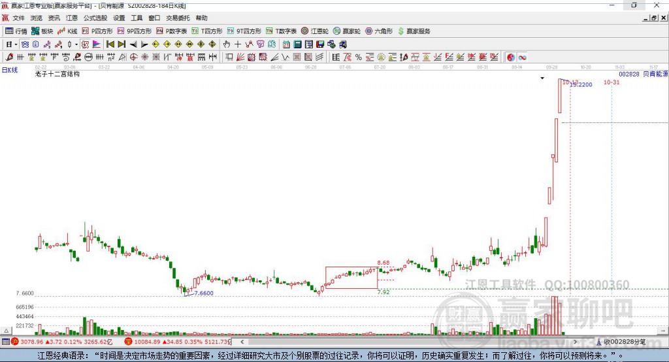
Task: Click the 002828 stock code label
Action: (x=629, y=74)
